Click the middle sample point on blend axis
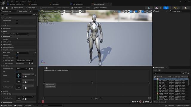Image resolution: width=191 pixels, height=107 pixels. [92, 83]
